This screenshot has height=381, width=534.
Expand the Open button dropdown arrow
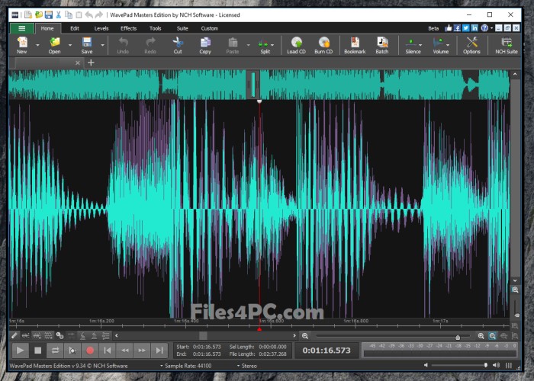tap(70, 45)
